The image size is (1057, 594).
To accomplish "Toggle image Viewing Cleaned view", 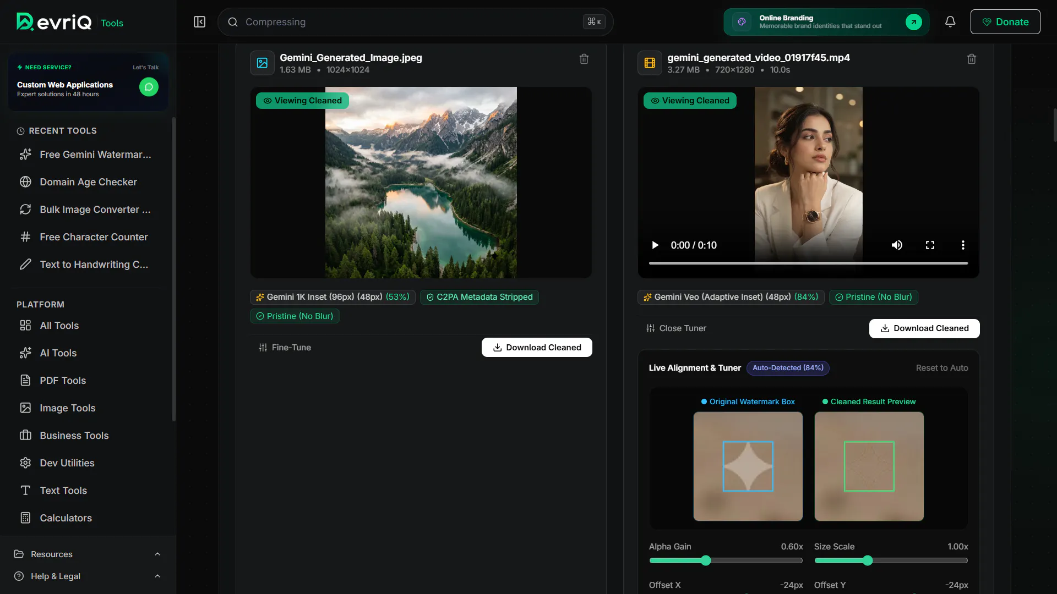I will point(302,101).
